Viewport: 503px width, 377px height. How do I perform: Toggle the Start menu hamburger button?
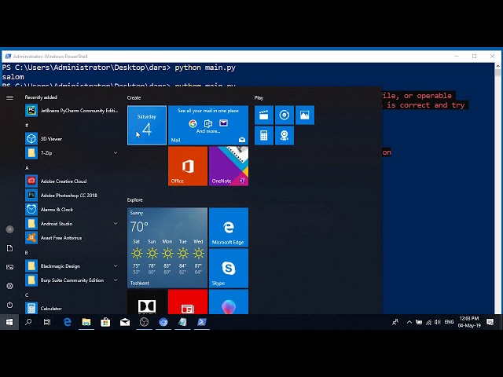coord(9,97)
